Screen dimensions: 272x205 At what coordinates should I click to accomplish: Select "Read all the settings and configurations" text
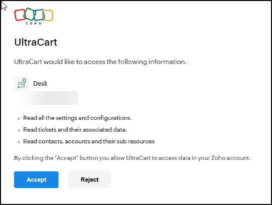tap(77, 118)
